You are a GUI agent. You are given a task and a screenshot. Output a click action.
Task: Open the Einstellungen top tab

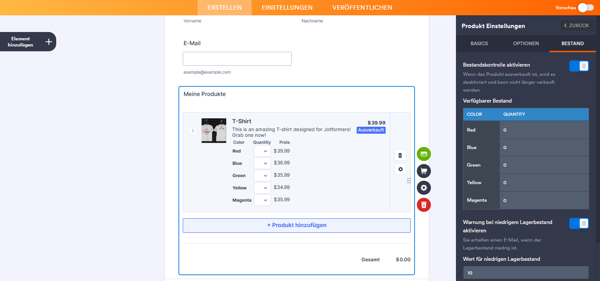[287, 7]
